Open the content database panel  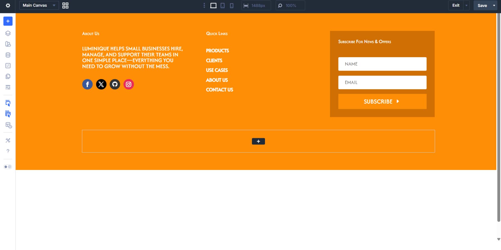coord(8,55)
